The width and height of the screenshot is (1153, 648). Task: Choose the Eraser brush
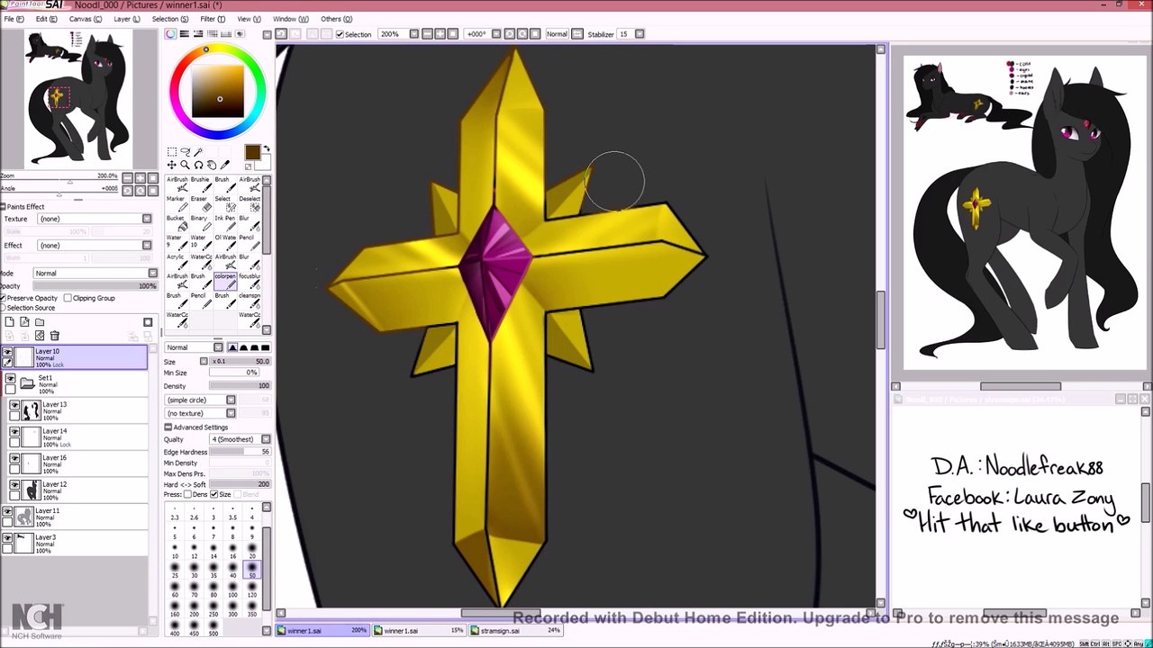202,204
